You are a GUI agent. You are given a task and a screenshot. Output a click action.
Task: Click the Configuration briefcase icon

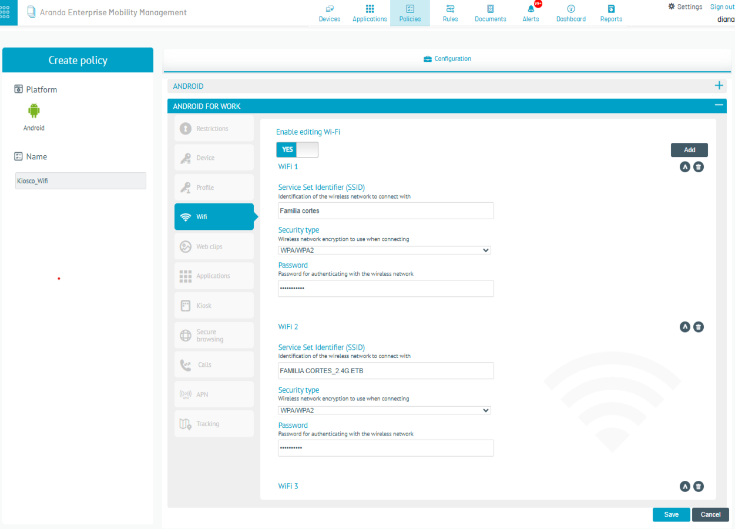pos(428,59)
